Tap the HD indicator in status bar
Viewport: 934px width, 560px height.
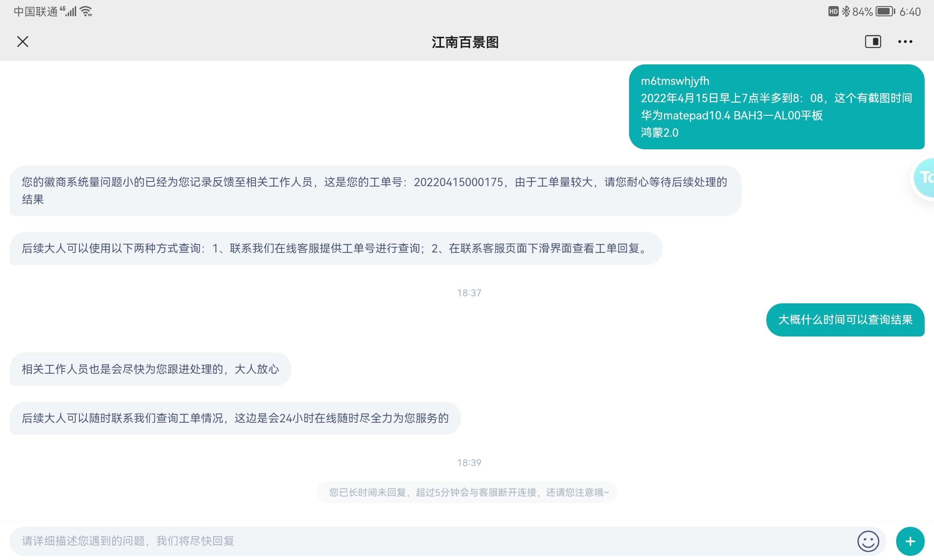[x=833, y=12]
